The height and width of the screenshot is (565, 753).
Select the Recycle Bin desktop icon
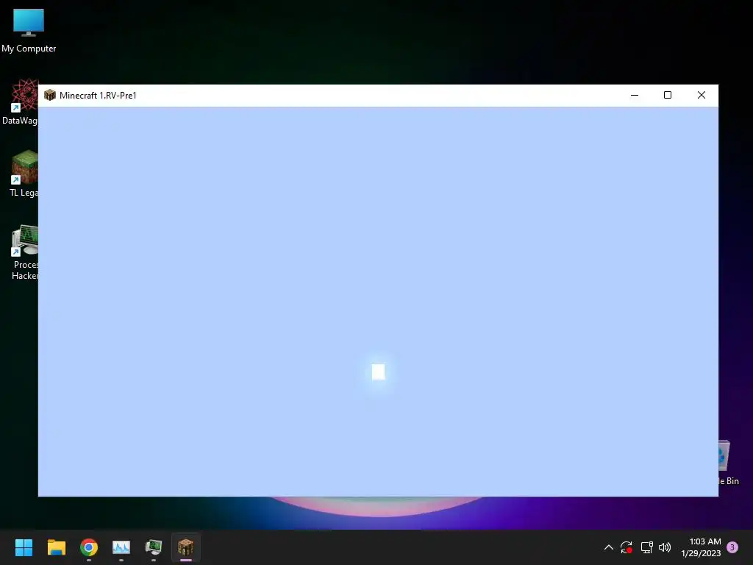(729, 463)
